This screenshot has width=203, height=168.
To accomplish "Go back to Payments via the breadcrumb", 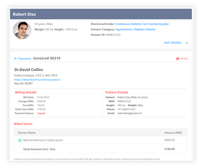I will [24, 59].
